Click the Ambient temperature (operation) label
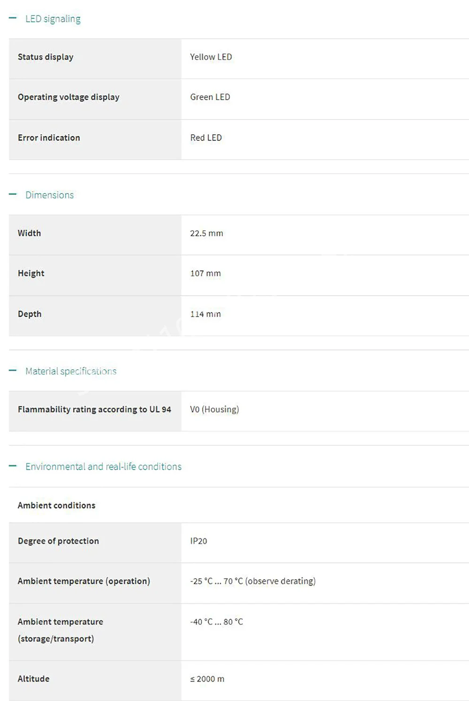 [84, 581]
